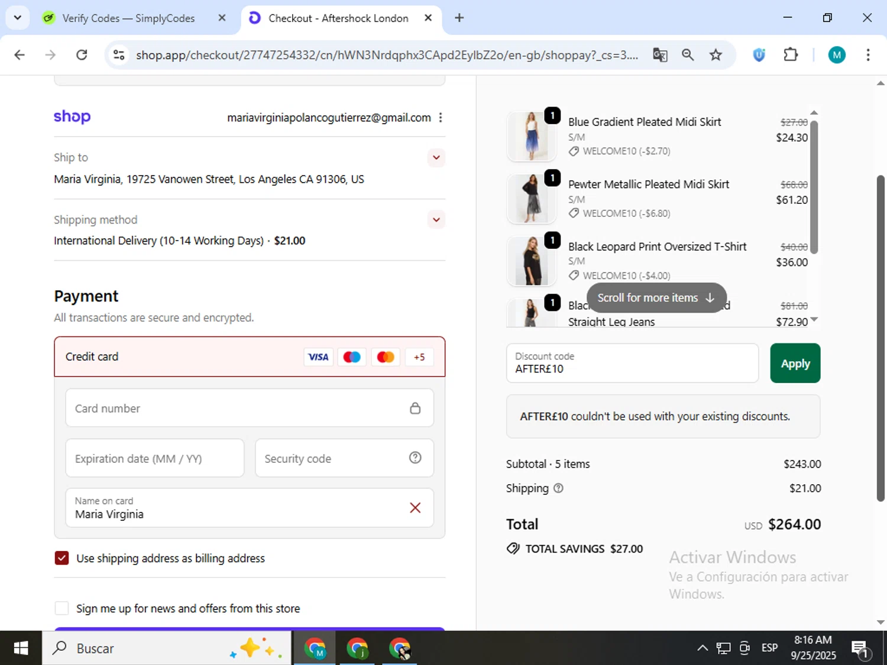Screen dimensions: 887x665
Task: Click the Scroll for more items button
Action: pyautogui.click(x=656, y=298)
